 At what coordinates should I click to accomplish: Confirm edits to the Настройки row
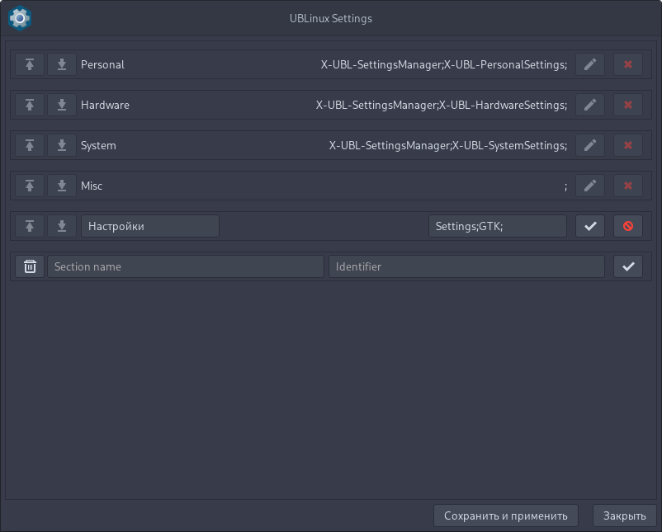pyautogui.click(x=589, y=226)
